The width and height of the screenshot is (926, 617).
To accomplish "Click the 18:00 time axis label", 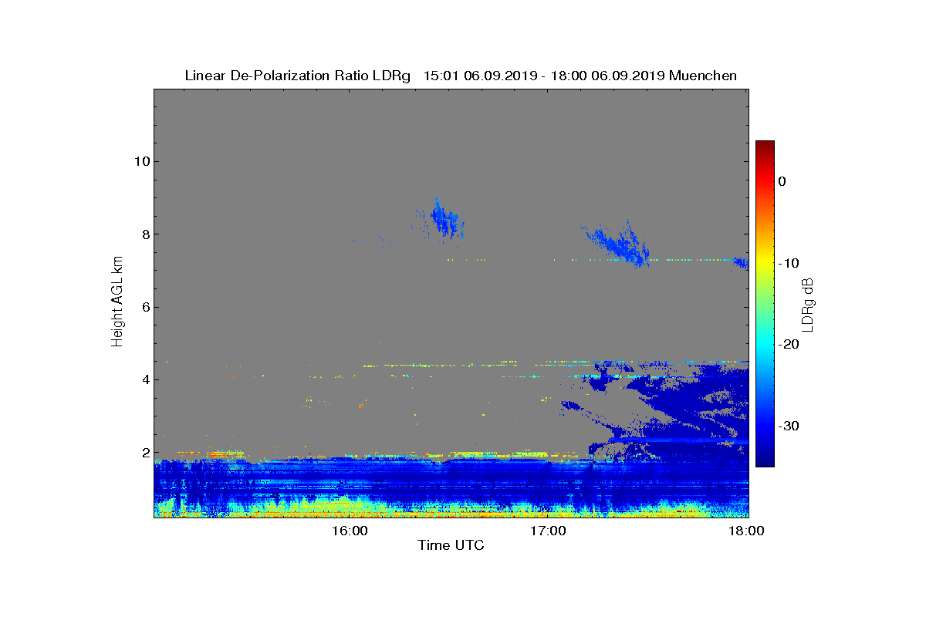I will pyautogui.click(x=747, y=531).
